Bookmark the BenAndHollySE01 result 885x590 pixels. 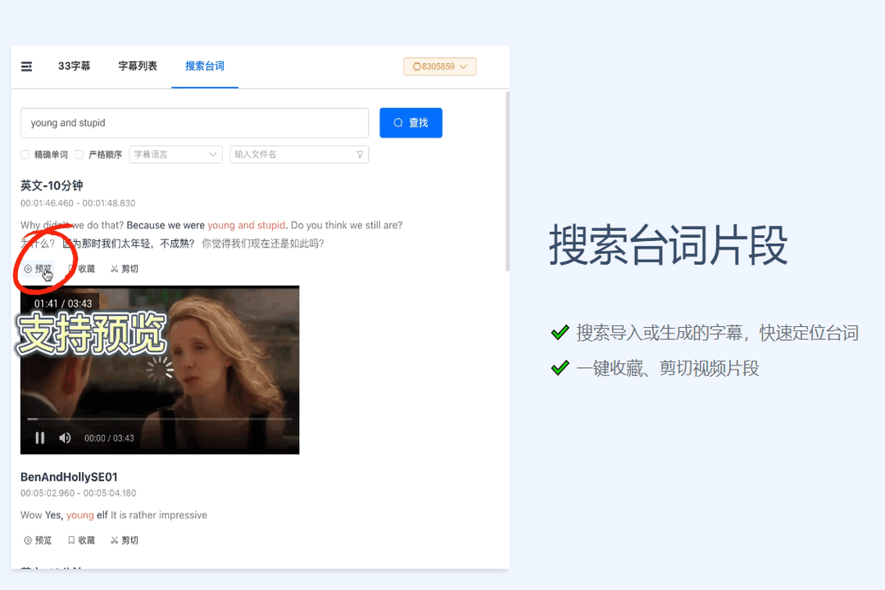[x=81, y=540]
